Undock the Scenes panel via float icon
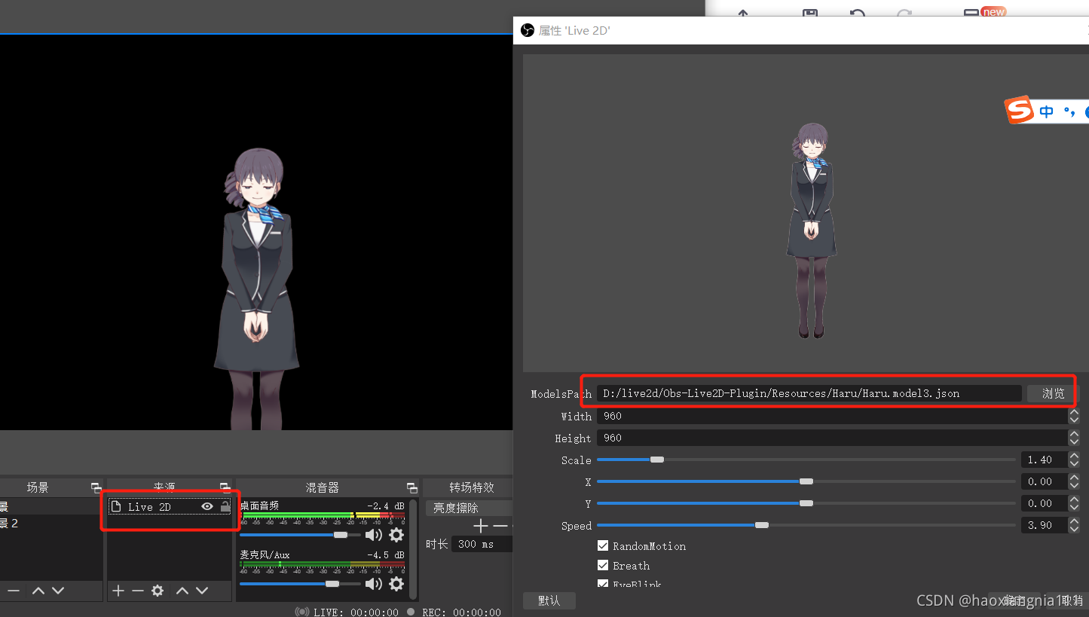 pyautogui.click(x=96, y=488)
